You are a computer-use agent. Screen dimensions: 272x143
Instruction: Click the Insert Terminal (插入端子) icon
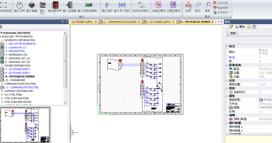[x=107, y=5]
